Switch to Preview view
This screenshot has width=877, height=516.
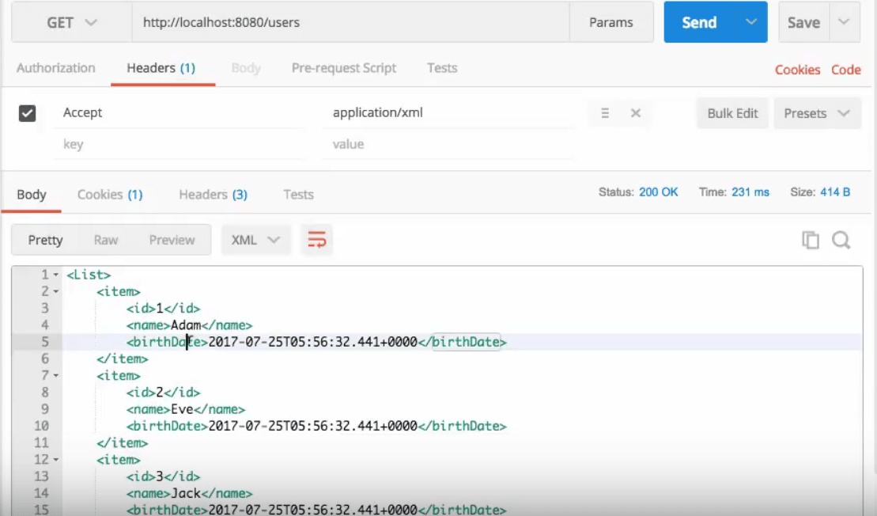[172, 240]
